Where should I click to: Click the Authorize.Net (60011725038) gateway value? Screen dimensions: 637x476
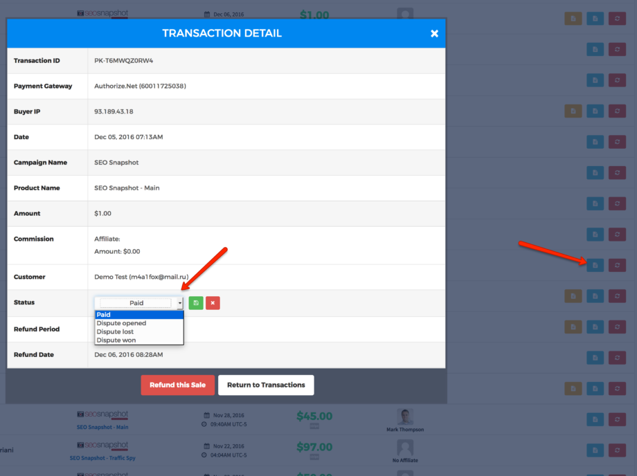click(140, 86)
